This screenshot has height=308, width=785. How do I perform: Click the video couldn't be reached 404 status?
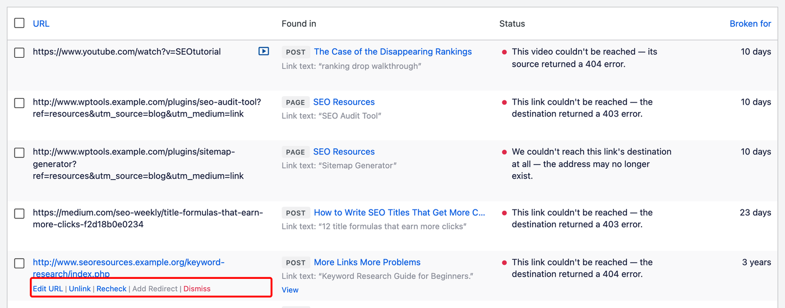pos(584,58)
